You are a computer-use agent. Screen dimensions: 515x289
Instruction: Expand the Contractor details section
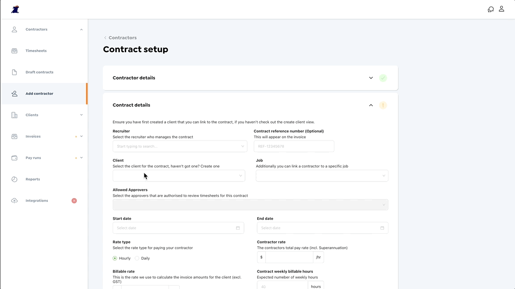371,78
